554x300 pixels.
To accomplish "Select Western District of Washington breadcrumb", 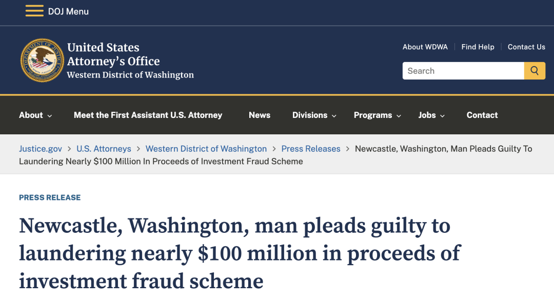I will click(206, 149).
